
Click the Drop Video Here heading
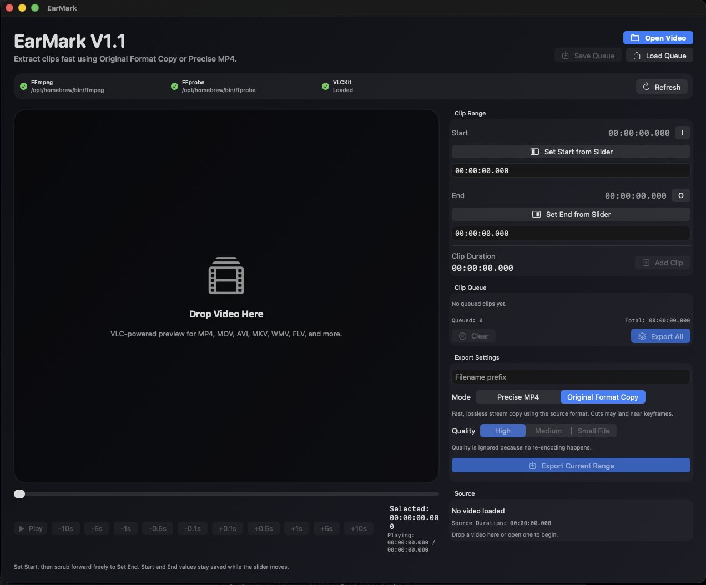[x=226, y=314]
